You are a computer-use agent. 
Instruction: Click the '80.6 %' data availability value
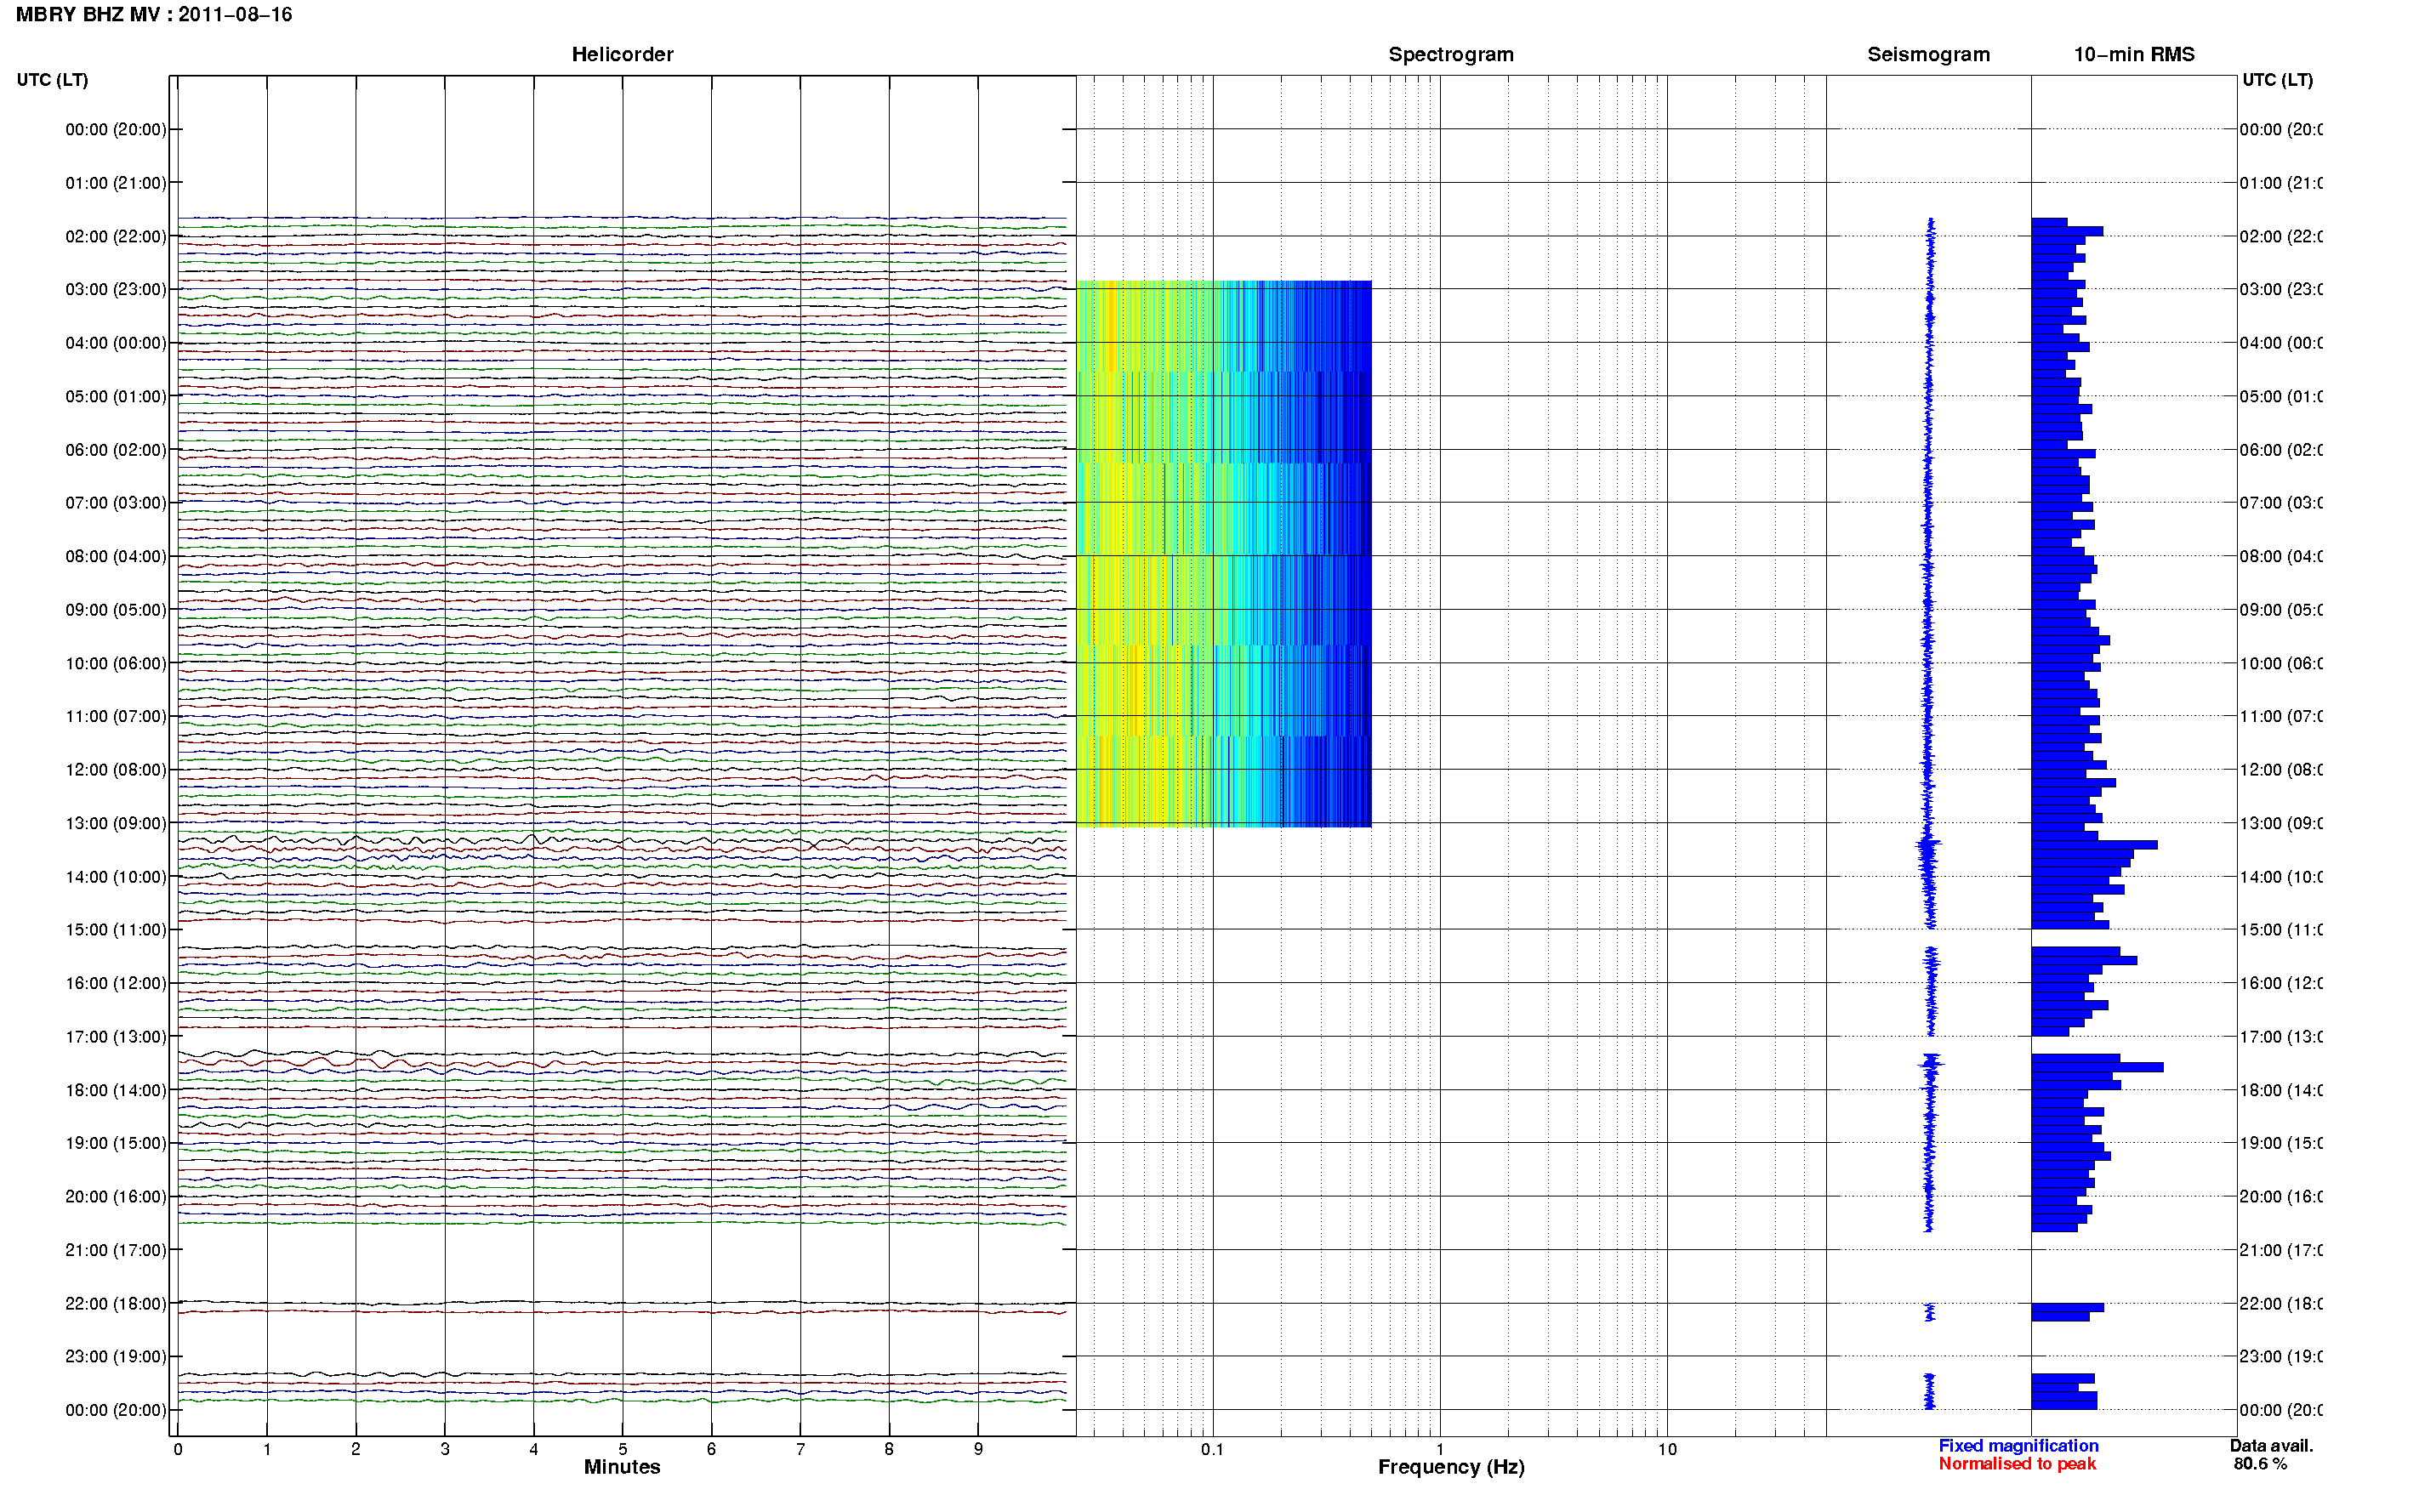(x=2260, y=1464)
